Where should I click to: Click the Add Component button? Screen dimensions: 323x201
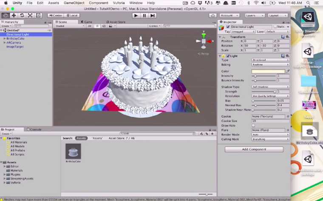coord(254,149)
